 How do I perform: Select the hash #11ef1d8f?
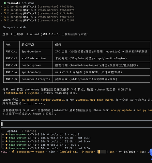(x=67, y=21)
